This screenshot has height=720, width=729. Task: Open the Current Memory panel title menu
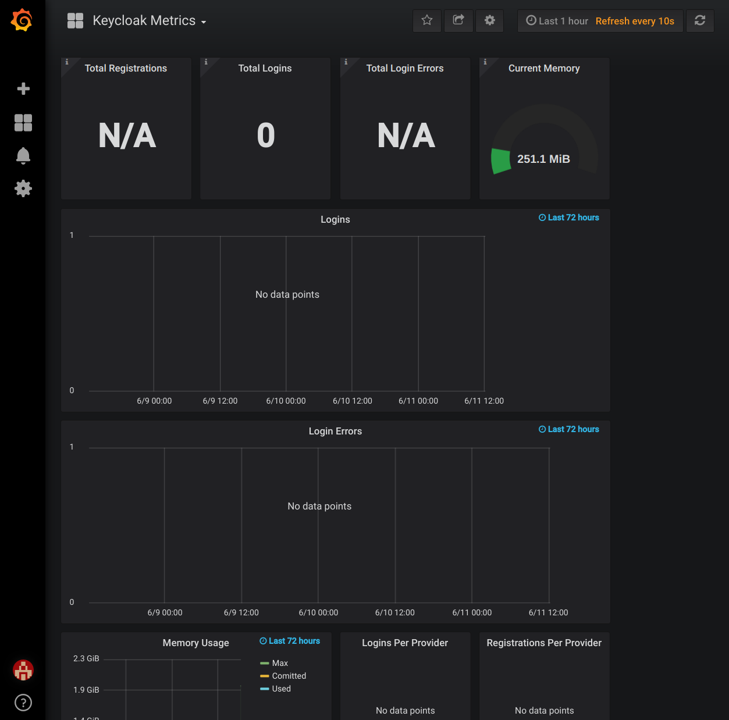(544, 68)
